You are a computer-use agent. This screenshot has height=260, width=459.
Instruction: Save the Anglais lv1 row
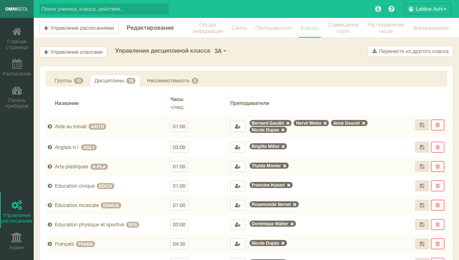[x=422, y=147]
